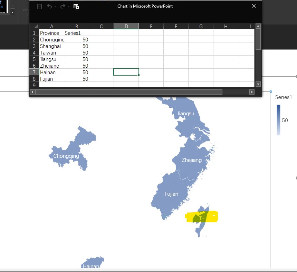The width and height of the screenshot is (297, 272).
Task: Open the Redo history dropdown arrow
Action: (x=69, y=7)
